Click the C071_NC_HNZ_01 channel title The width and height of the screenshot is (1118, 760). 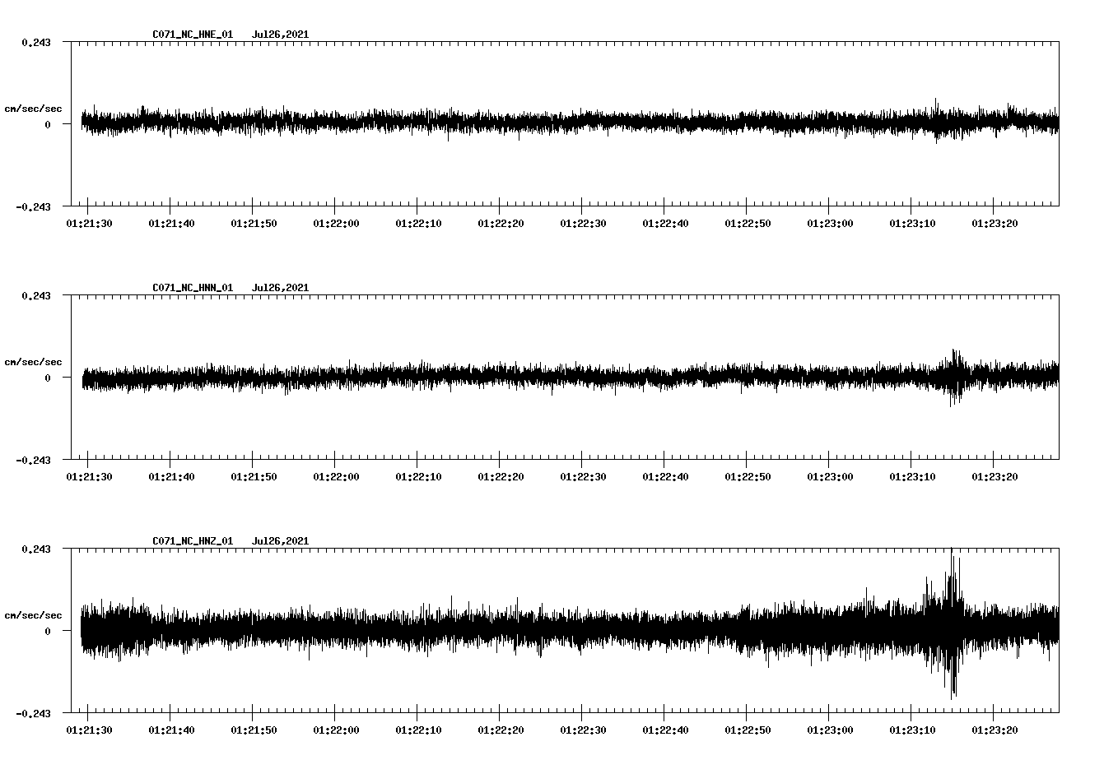click(193, 541)
